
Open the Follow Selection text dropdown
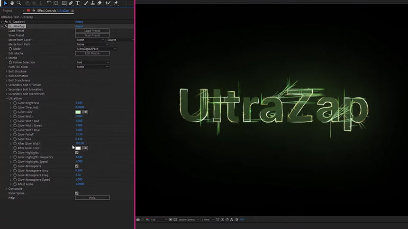[x=92, y=62]
